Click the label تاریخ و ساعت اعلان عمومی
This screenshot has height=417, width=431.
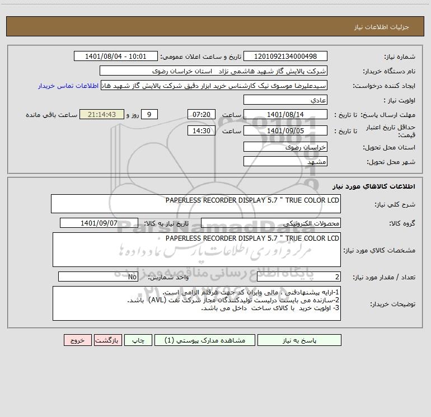200,57
